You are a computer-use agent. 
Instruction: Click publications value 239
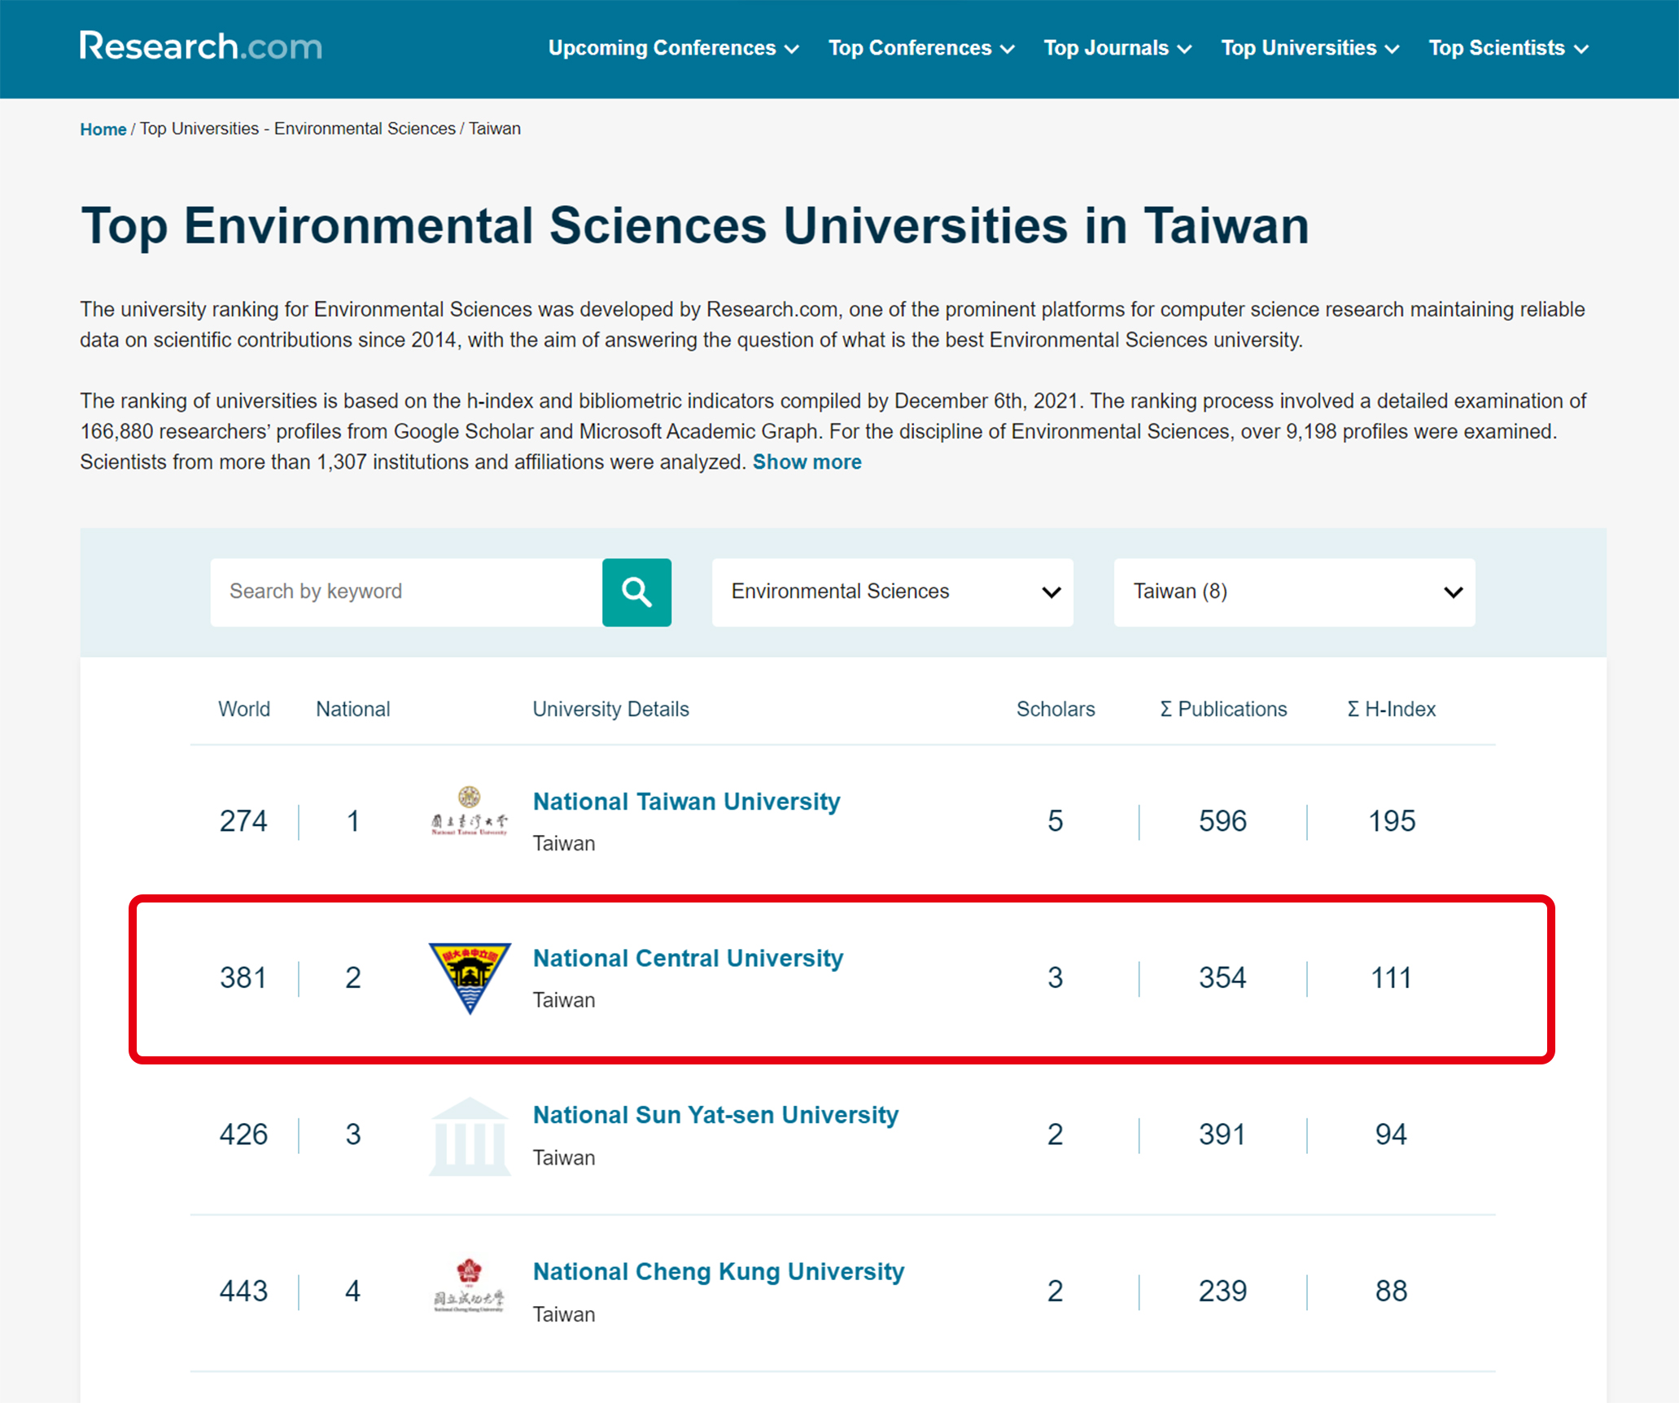(1222, 1291)
